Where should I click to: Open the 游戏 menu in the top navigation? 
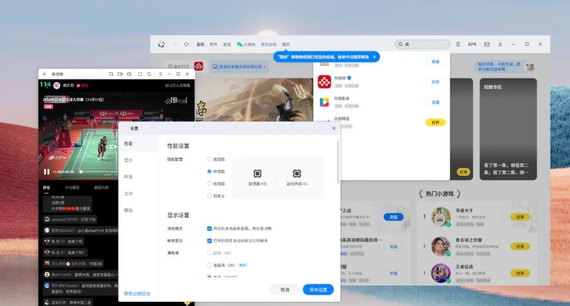coord(227,44)
